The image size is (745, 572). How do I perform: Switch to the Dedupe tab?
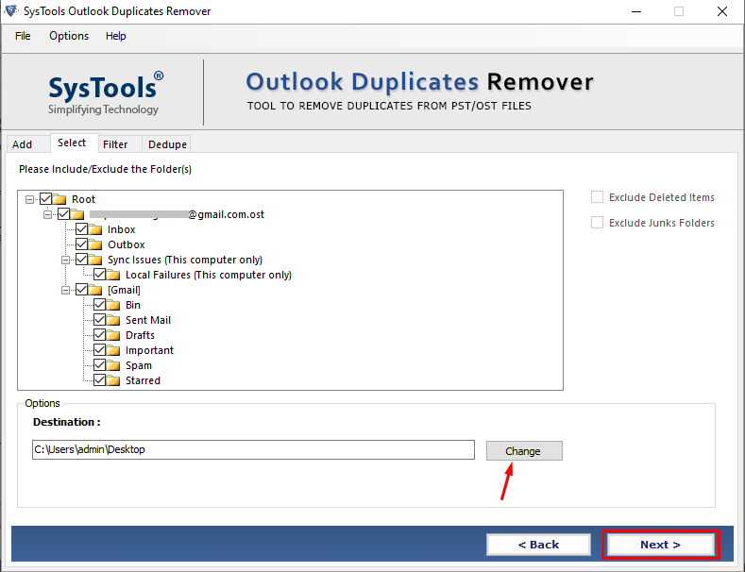(167, 144)
